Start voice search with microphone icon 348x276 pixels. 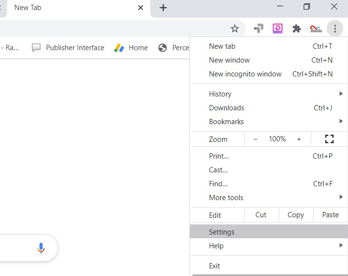point(41,248)
